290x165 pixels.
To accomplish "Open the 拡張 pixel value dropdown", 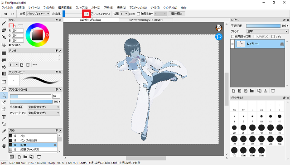I will [x=124, y=14].
